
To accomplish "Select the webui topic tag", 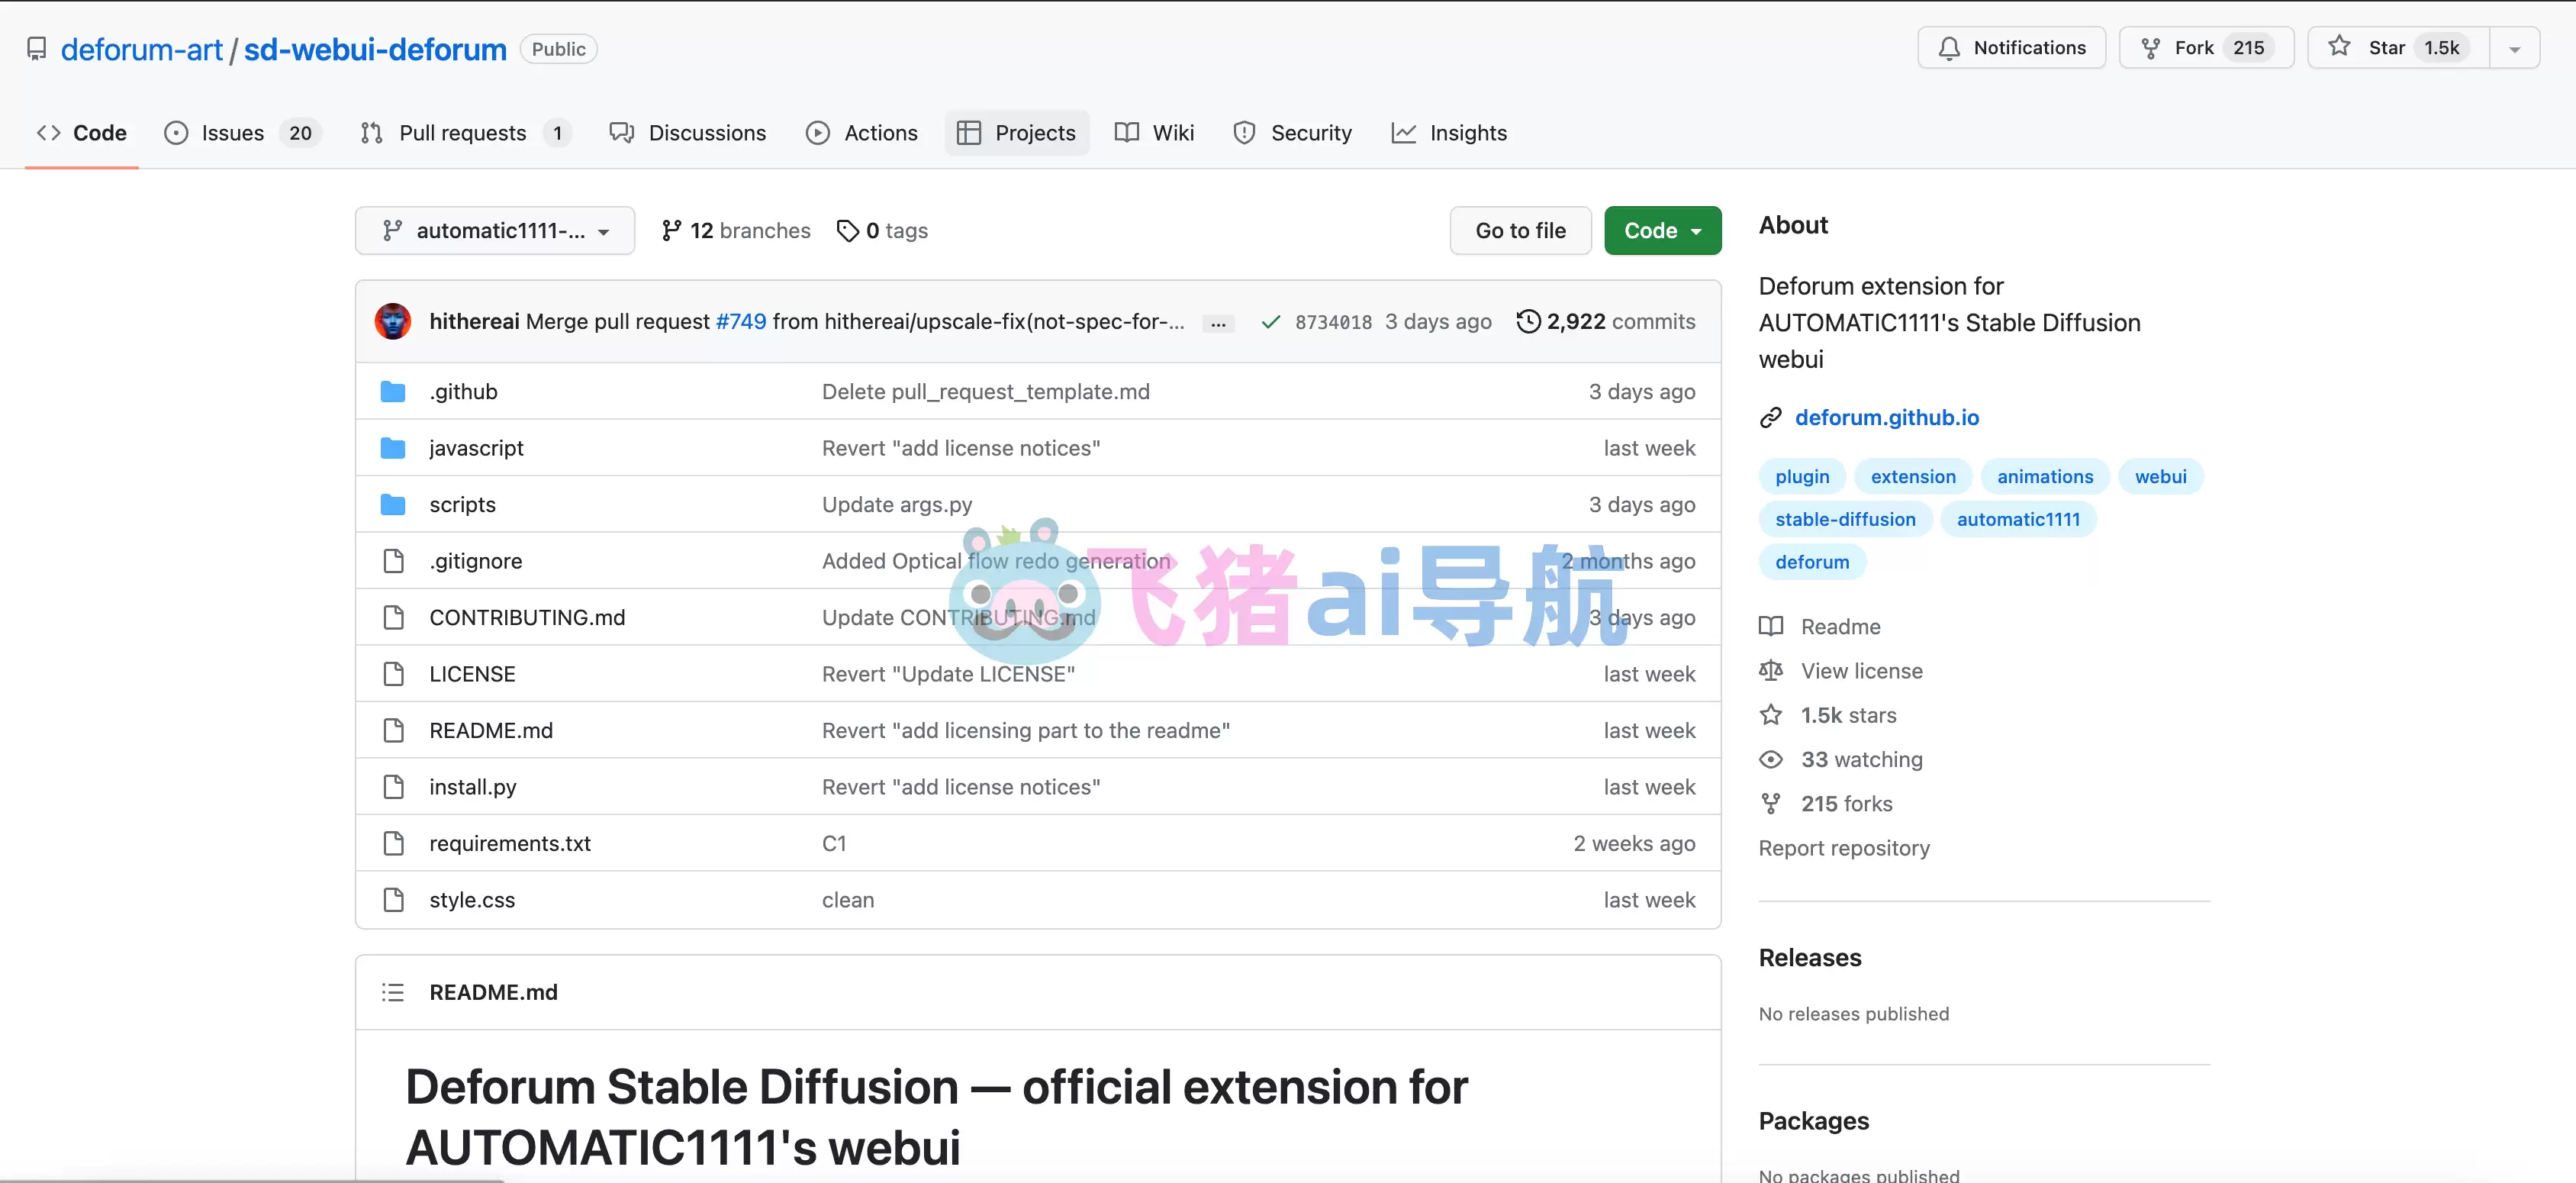I will [x=2160, y=477].
